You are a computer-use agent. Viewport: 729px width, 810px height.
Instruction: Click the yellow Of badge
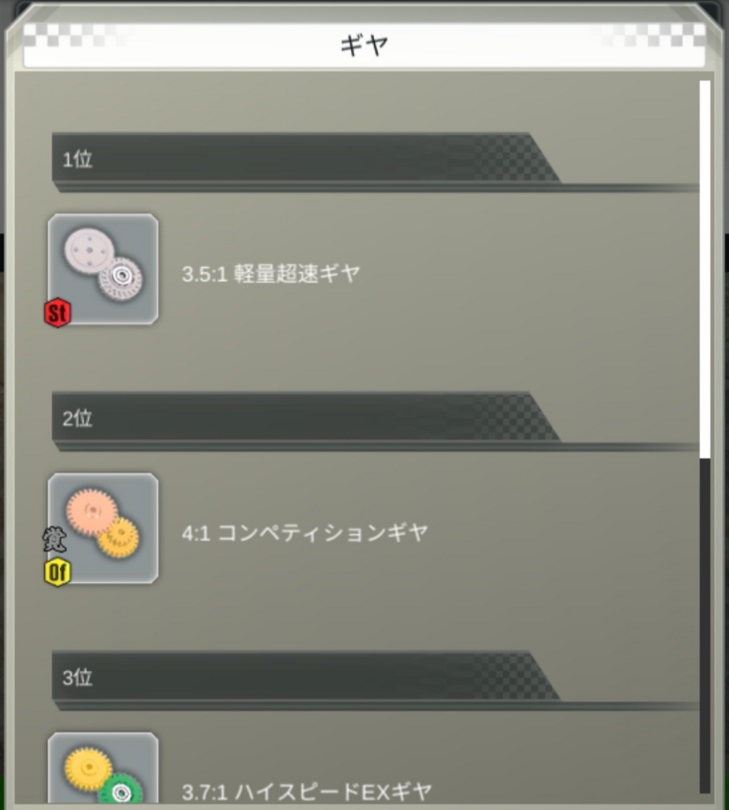click(x=57, y=572)
